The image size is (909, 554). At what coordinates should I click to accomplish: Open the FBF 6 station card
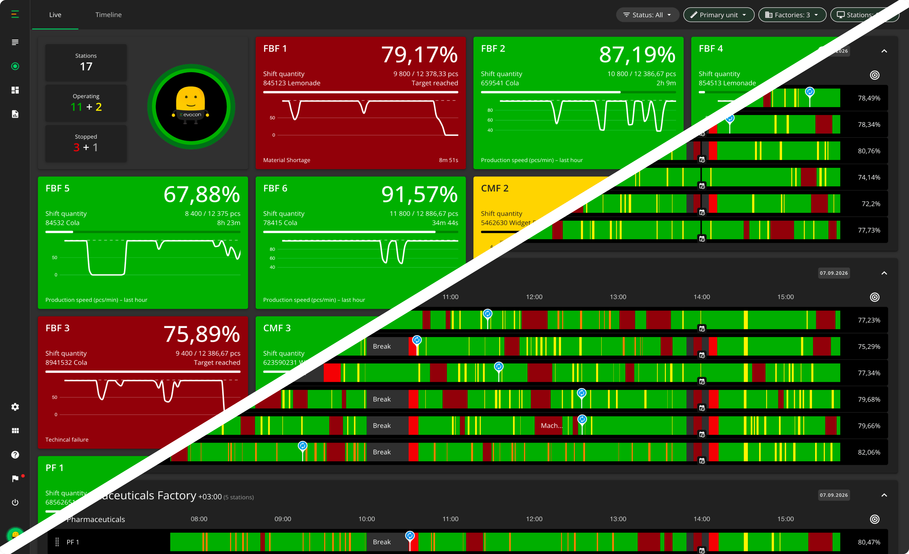[x=360, y=243]
